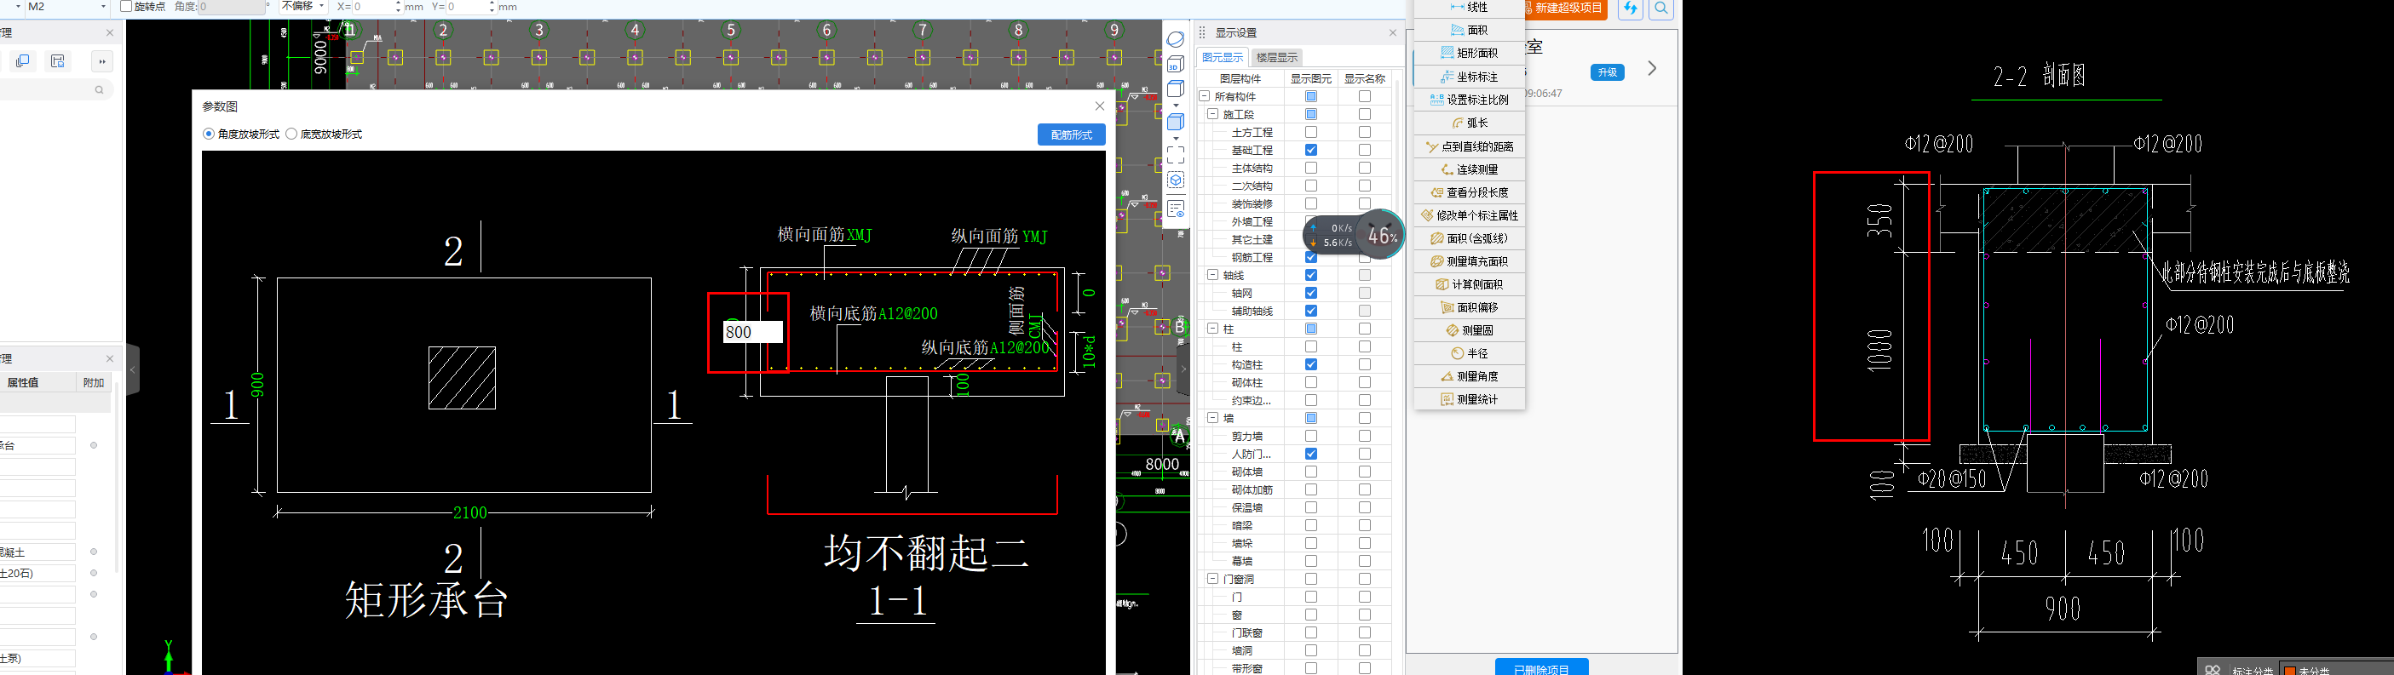
Task: Collapse the 门窗洞 tree node
Action: 1213,579
